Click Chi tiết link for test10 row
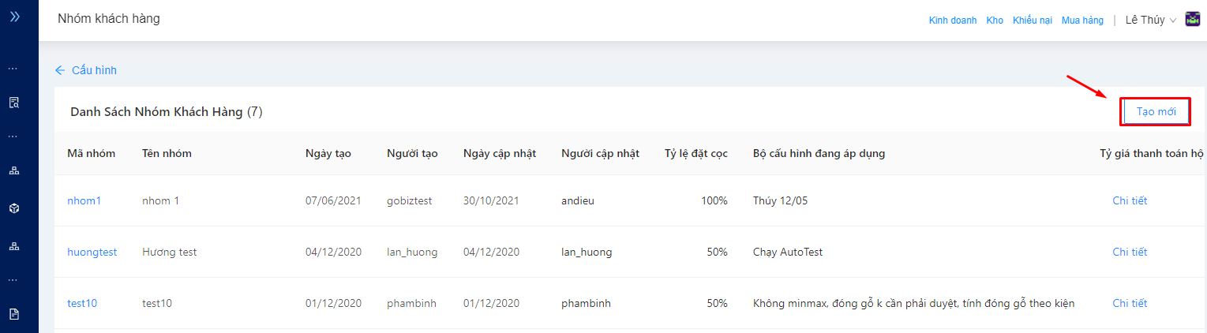 [1130, 303]
